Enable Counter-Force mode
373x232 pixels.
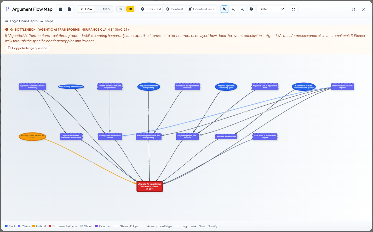click(x=202, y=9)
